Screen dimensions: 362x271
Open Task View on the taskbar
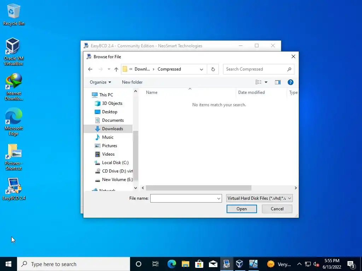[156, 264]
